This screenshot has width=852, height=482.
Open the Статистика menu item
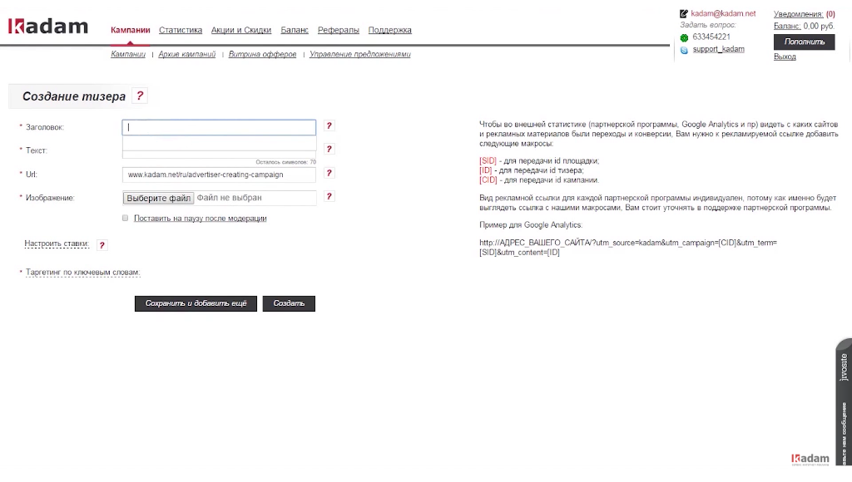(x=181, y=31)
